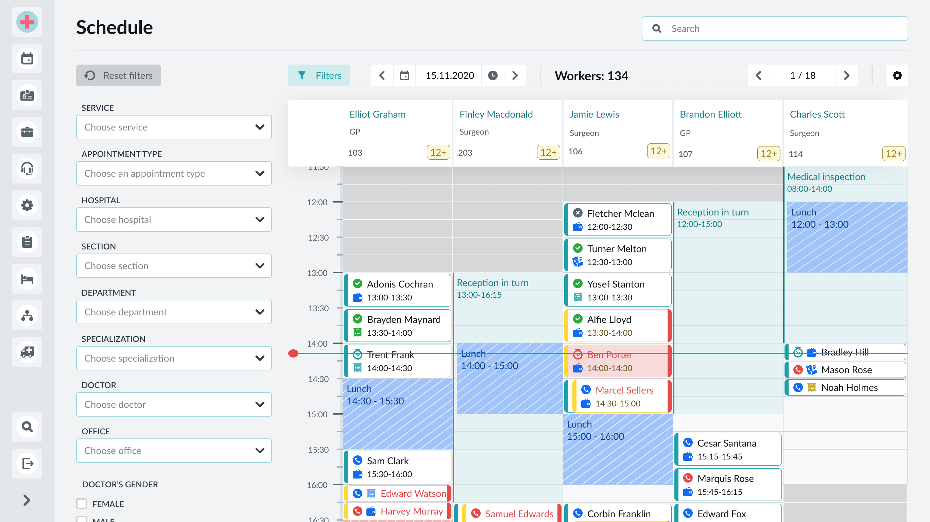The image size is (930, 522).
Task: Check the FEMALE gender checkbox
Action: [x=82, y=504]
